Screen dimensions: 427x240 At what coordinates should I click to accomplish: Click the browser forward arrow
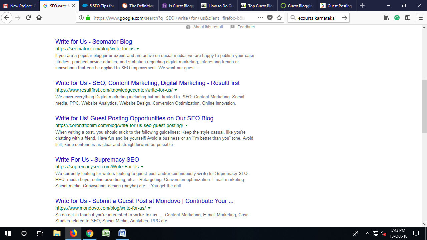[x=18, y=18]
